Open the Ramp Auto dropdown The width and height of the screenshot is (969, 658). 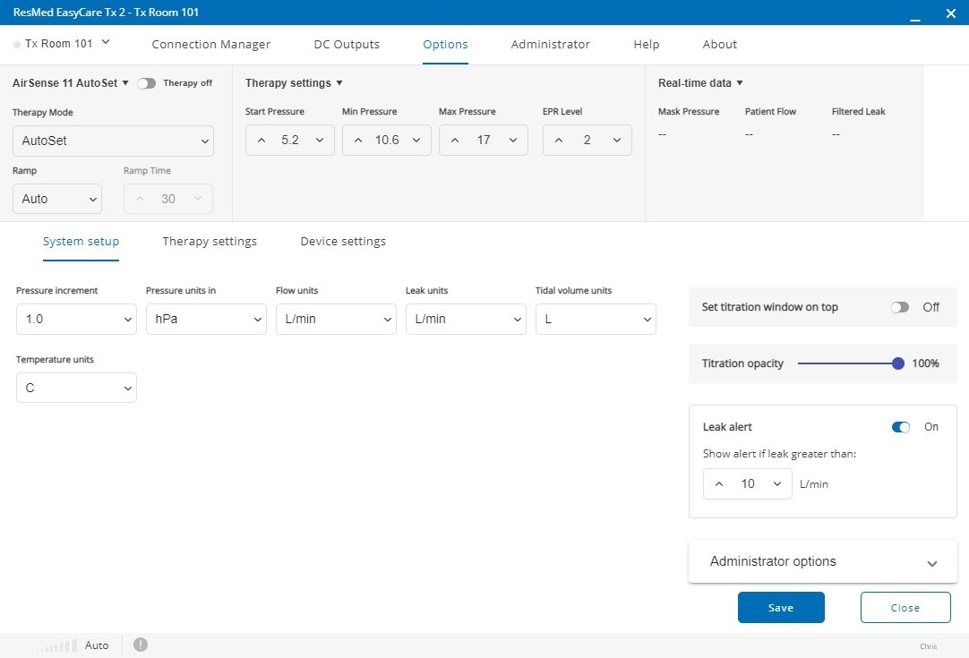56,199
